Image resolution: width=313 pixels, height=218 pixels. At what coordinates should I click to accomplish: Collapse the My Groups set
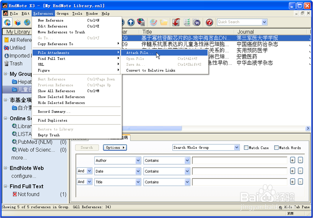click(x=6, y=74)
